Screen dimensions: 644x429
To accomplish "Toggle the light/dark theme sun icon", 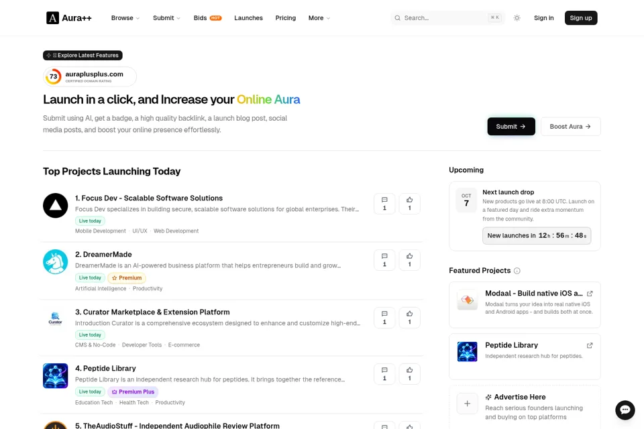I will (517, 18).
